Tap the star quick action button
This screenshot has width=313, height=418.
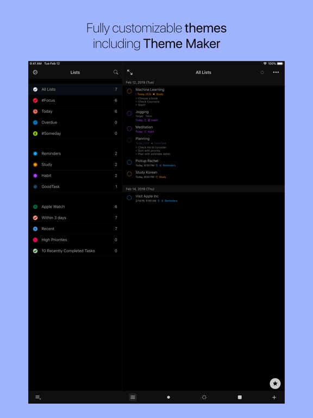275,384
